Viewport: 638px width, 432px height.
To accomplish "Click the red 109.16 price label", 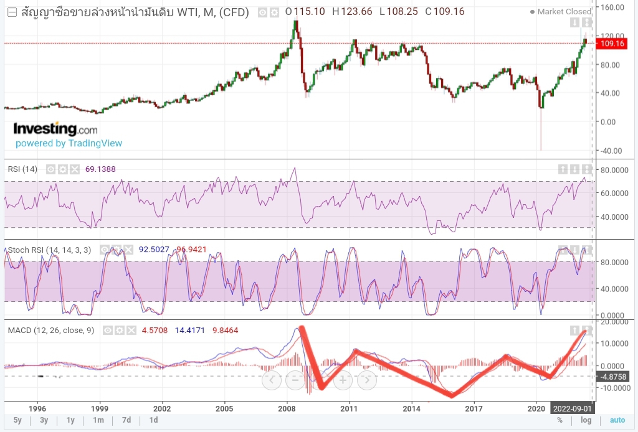I will (611, 44).
